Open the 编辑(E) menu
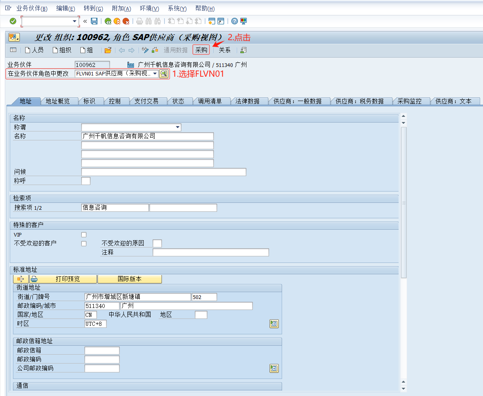Screen dimensions: 483x396 pyautogui.click(x=66, y=9)
